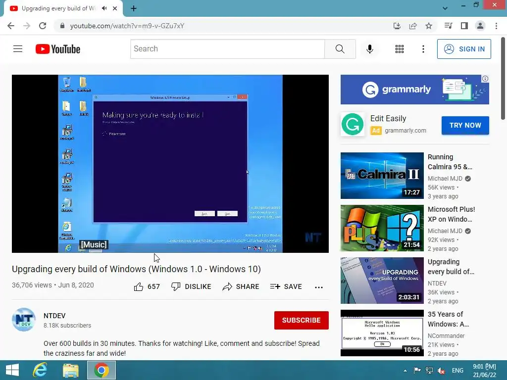Click the YouTube search input field
The image size is (507, 380).
click(227, 49)
